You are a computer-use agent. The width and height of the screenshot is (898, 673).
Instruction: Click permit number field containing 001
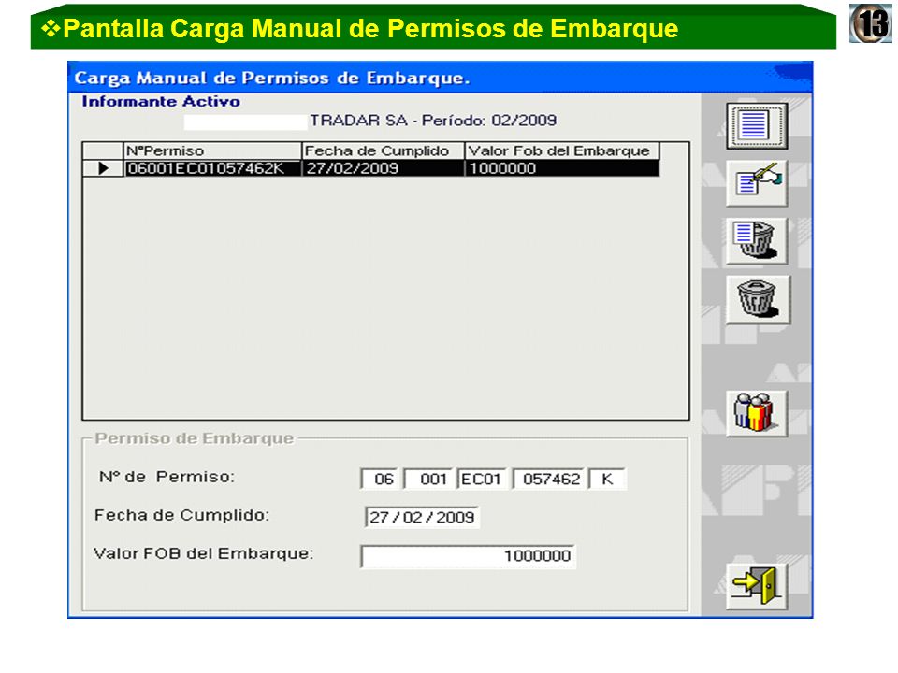pos(429,479)
